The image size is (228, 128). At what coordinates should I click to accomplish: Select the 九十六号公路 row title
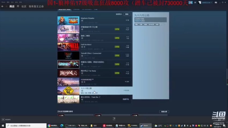86,88
